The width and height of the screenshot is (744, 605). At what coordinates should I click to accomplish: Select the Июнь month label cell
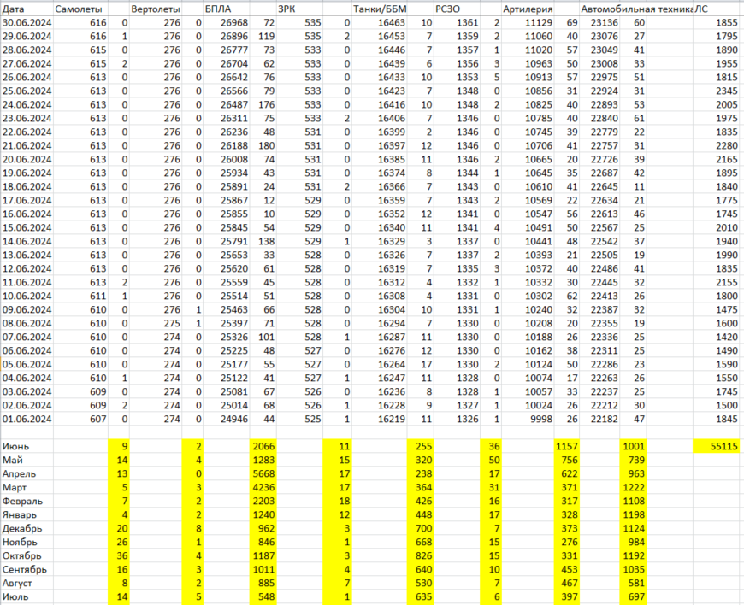pos(17,446)
